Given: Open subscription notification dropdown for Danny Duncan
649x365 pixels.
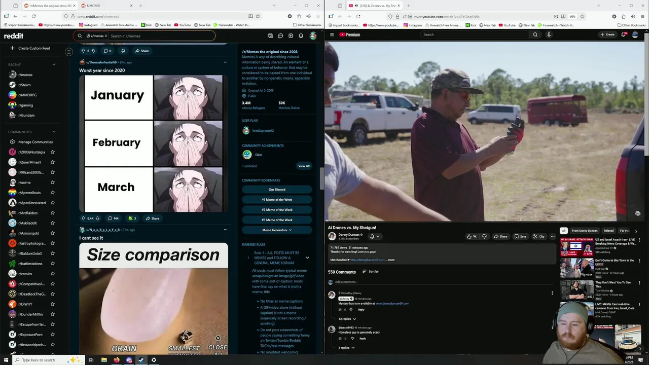Looking at the screenshot, I should tap(375, 236).
